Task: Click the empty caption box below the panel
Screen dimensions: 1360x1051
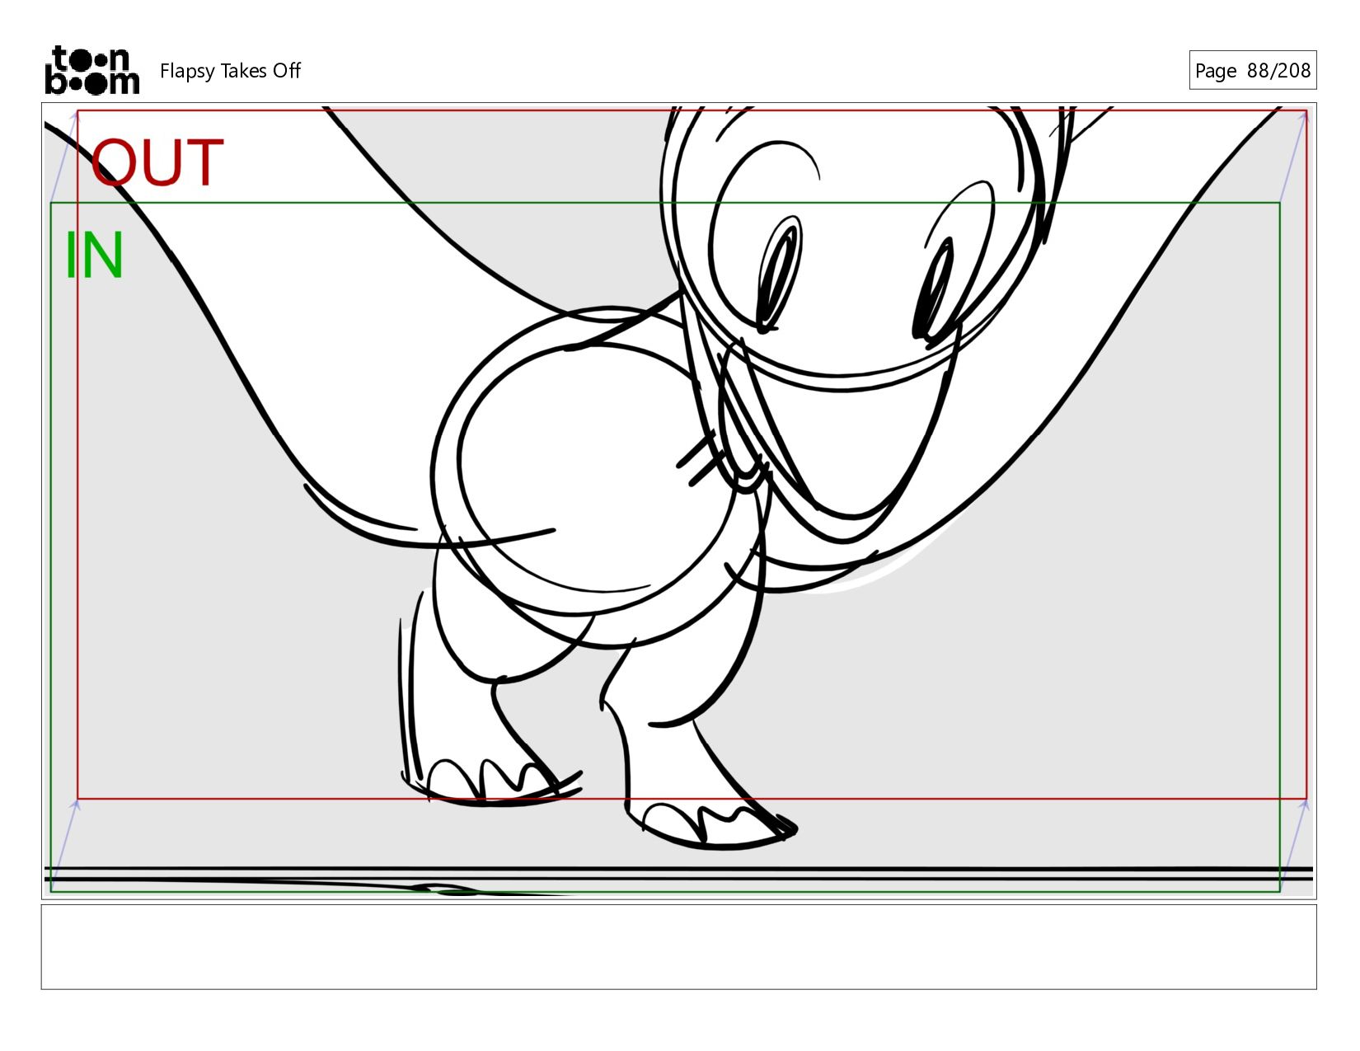Action: [678, 946]
